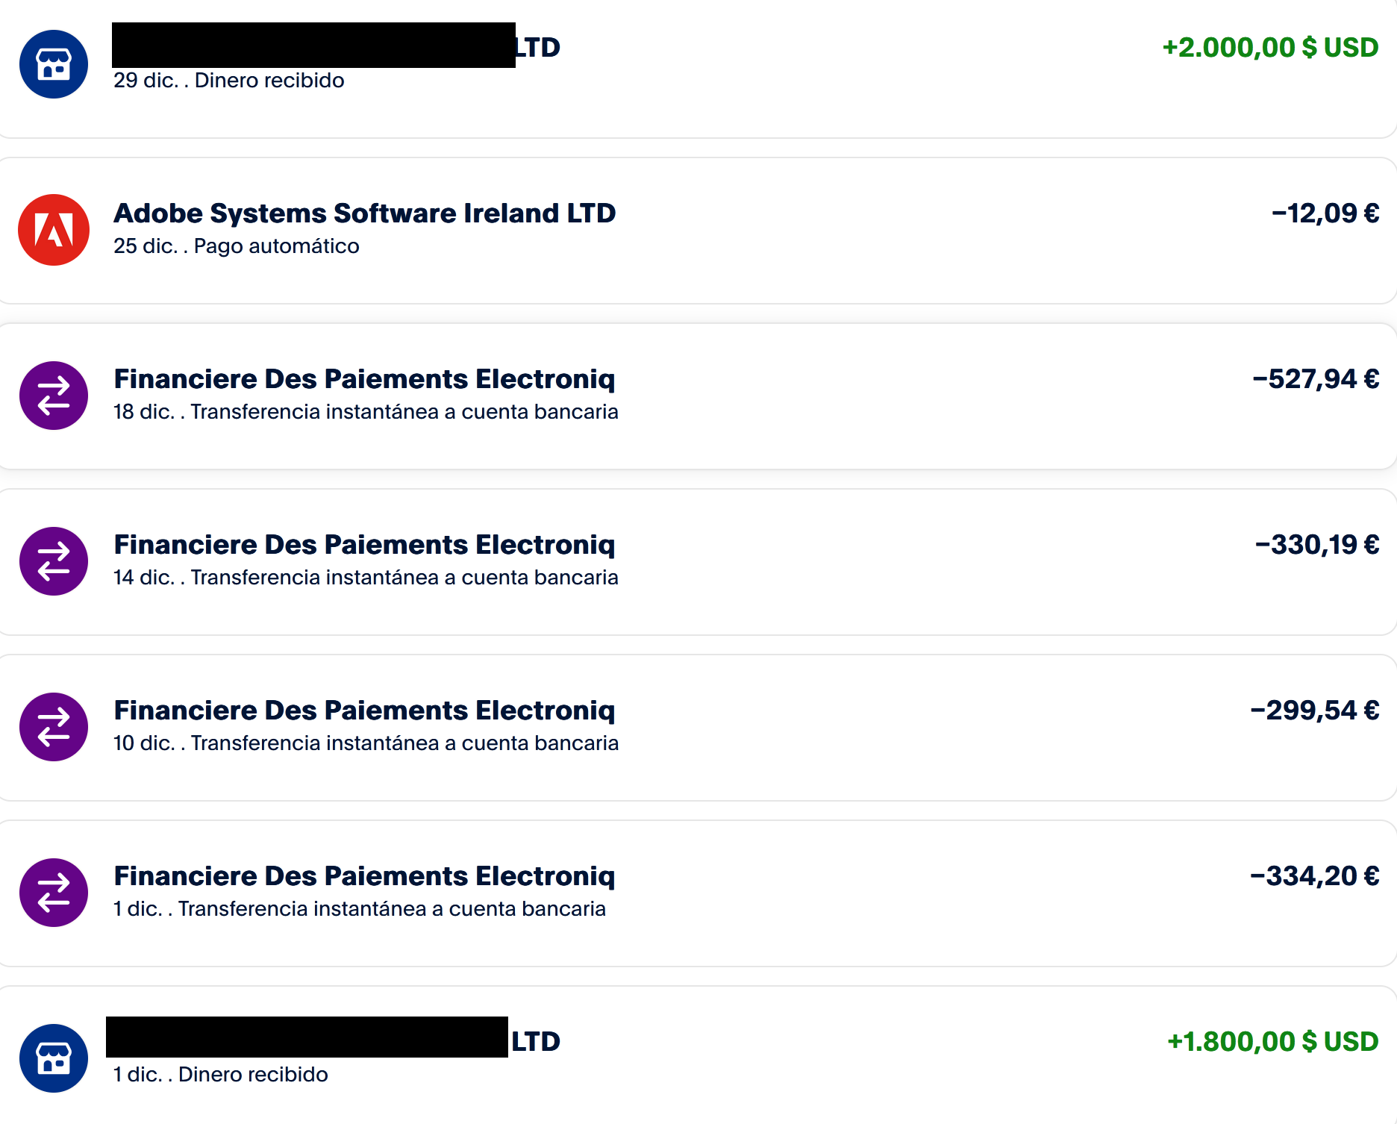Viewport: 1397px width, 1124px height.
Task: Select the −334,20 € amount
Action: coord(1315,876)
